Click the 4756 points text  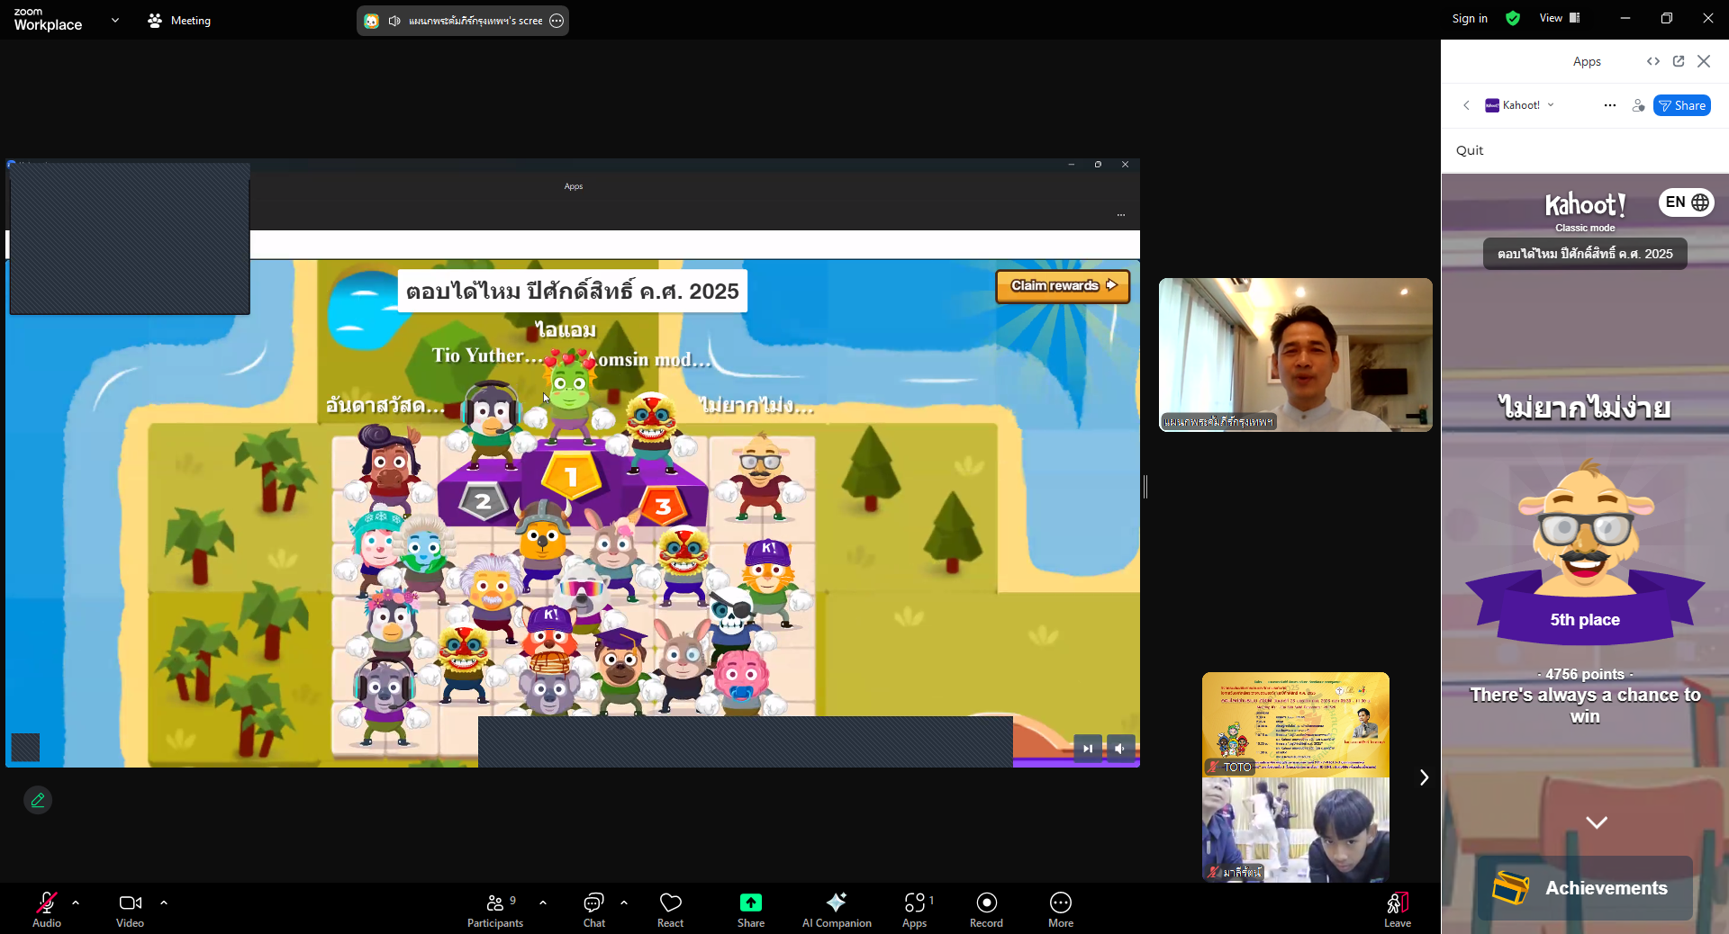1585,674
